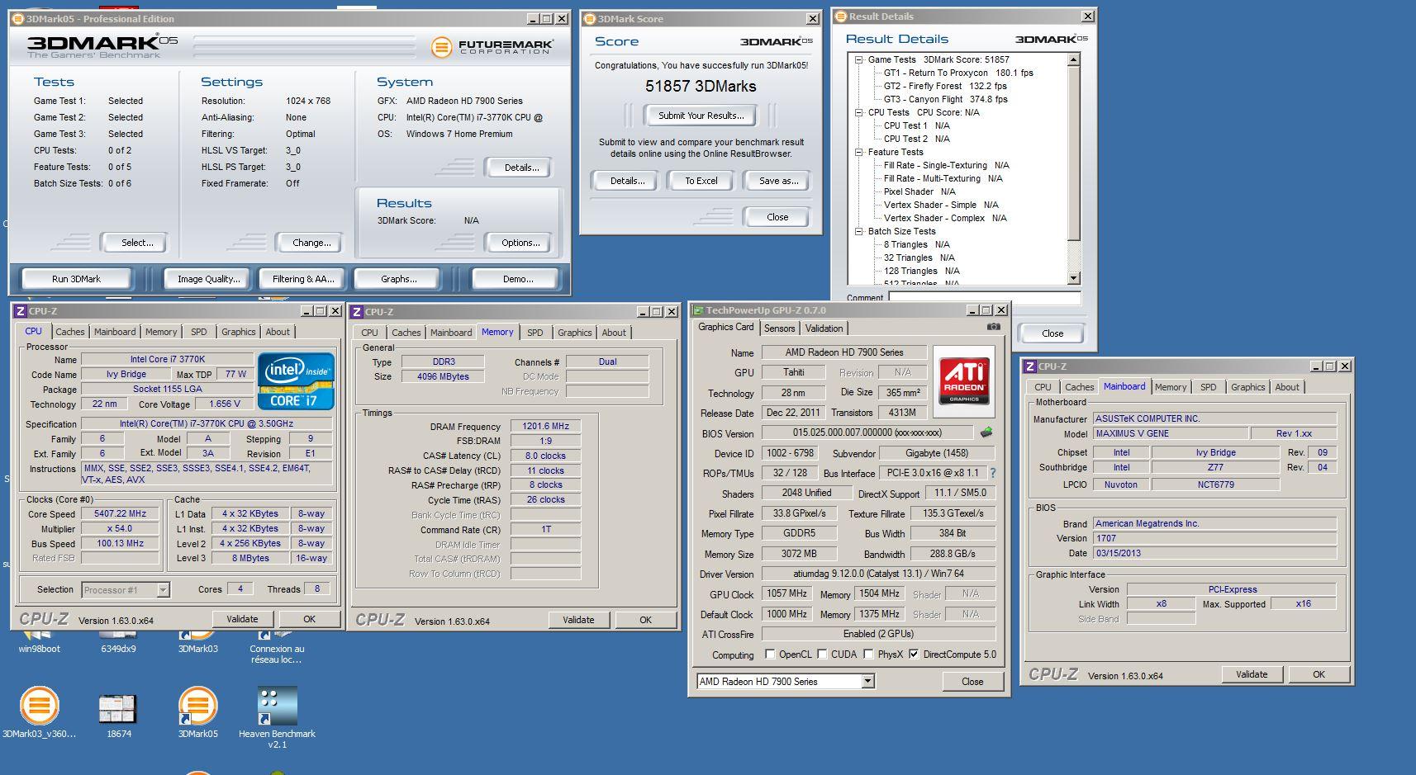The width and height of the screenshot is (1416, 775).
Task: Click scrollbar up arrow in Result Details
Action: 1073,59
